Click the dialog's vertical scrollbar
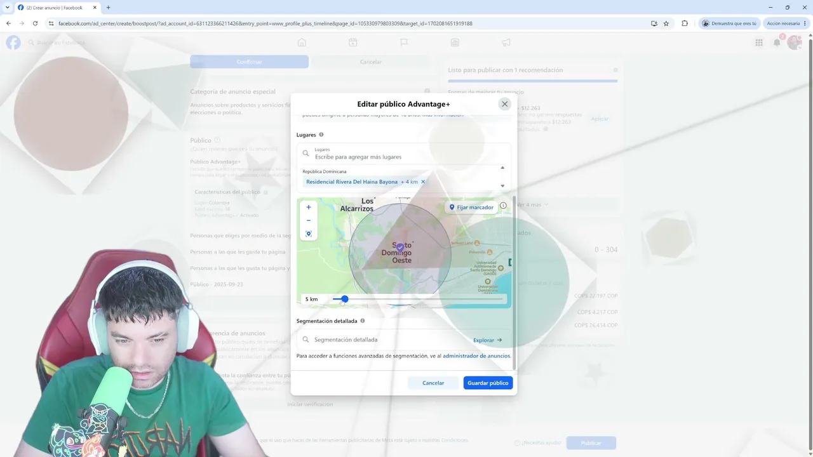 click(514, 282)
